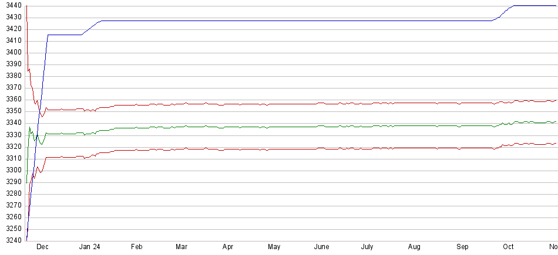This screenshot has width=558, height=255.
Task: Select the "July" month label
Action: pos(367,247)
